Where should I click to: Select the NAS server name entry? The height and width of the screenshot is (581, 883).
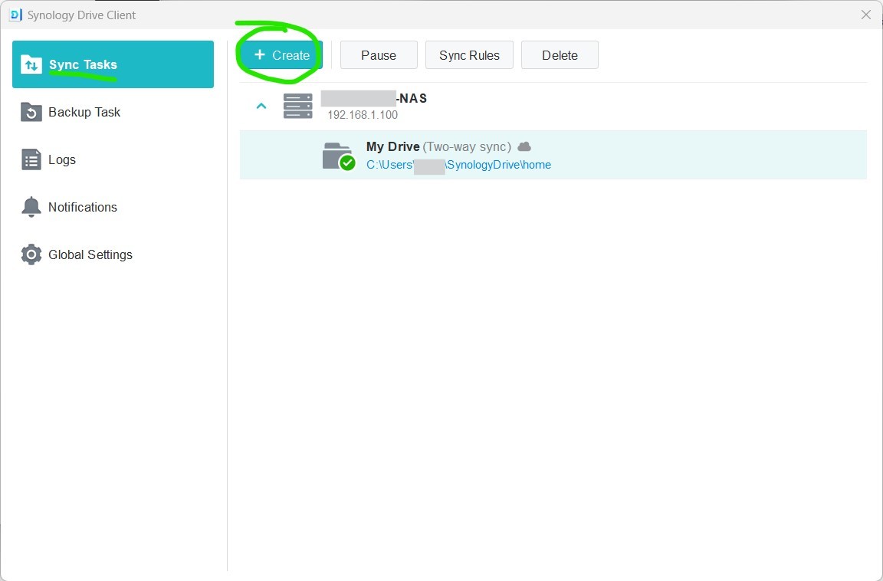pyautogui.click(x=374, y=98)
